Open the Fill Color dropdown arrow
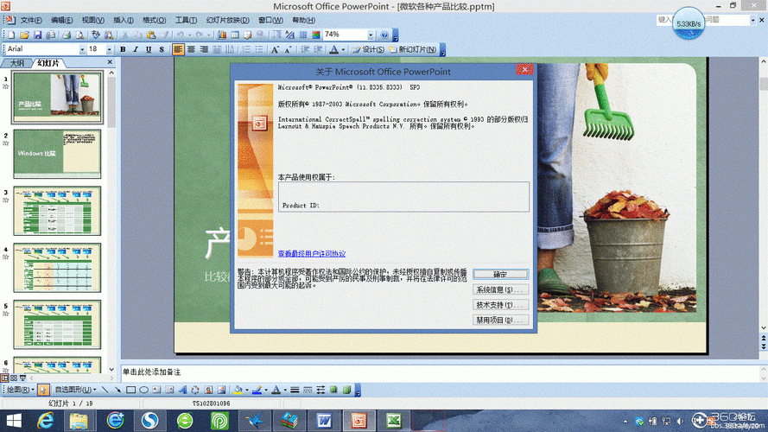The height and width of the screenshot is (432, 768). [x=247, y=390]
